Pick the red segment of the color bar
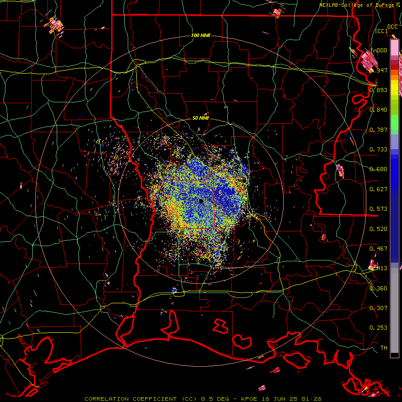This screenshot has width=402, height=402. pyautogui.click(x=394, y=67)
